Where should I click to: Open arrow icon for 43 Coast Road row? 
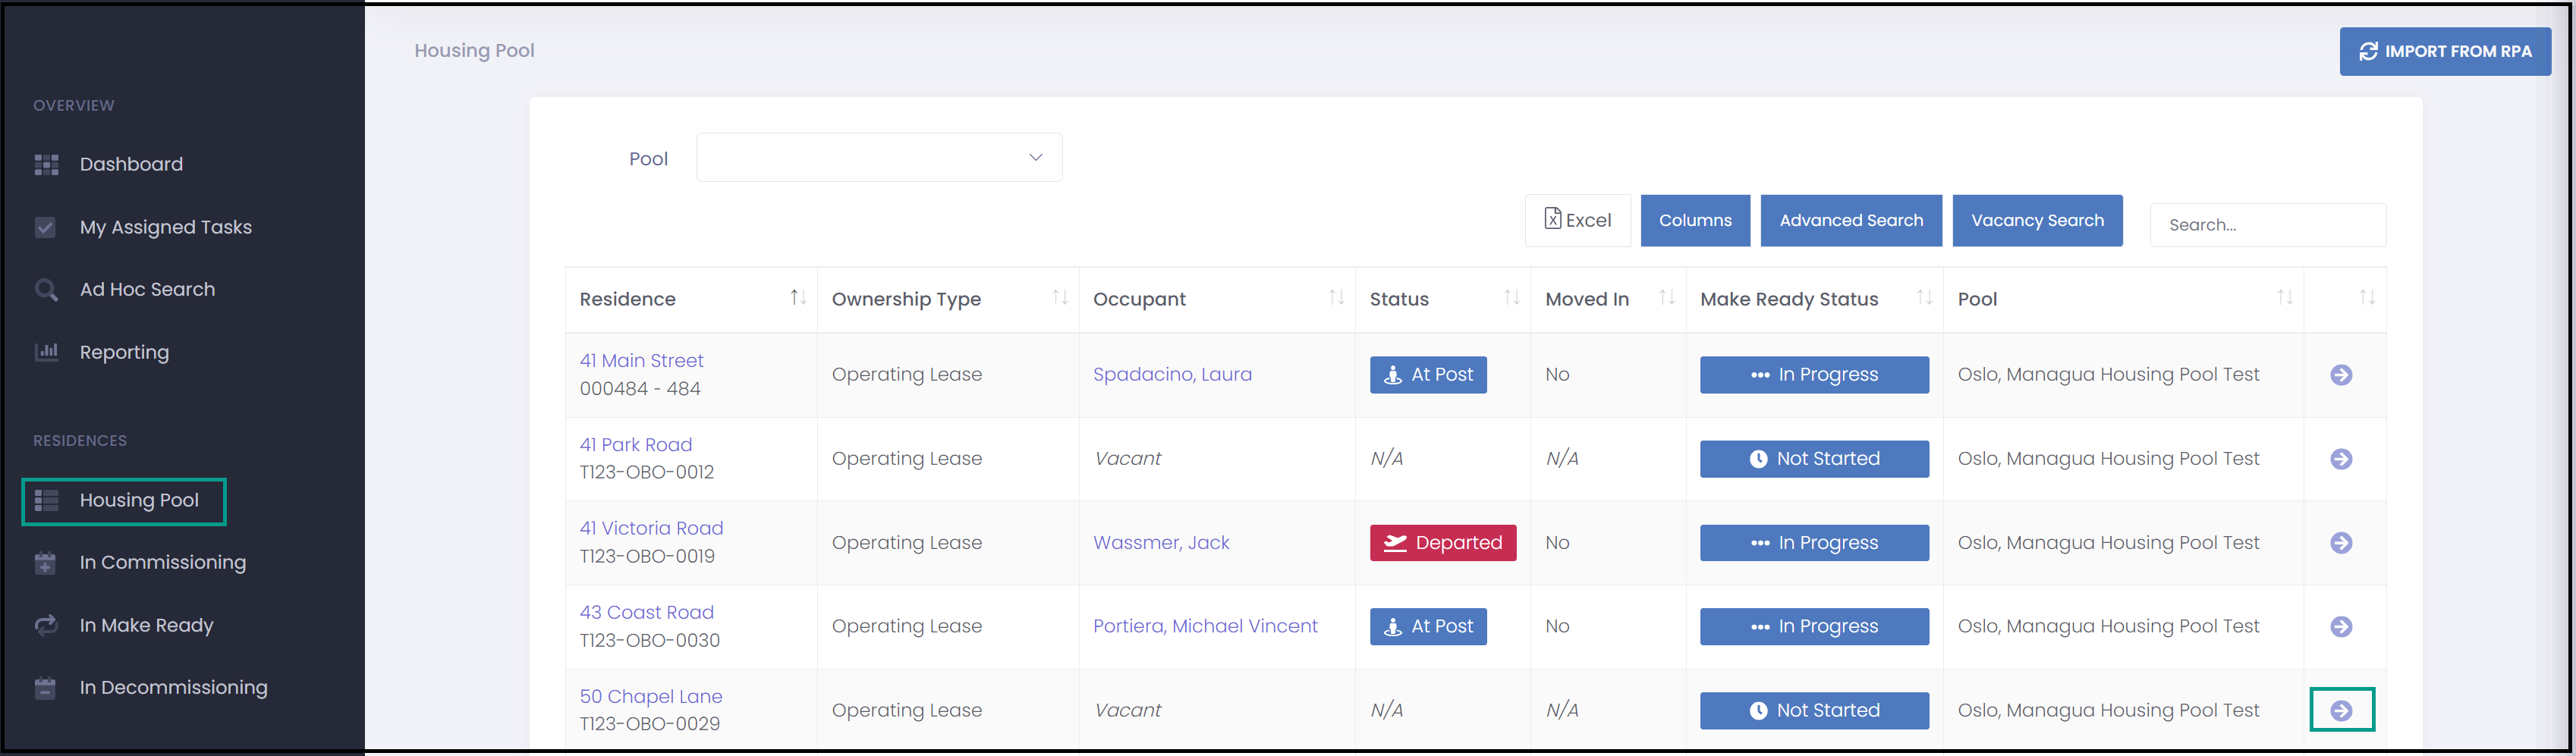2341,627
